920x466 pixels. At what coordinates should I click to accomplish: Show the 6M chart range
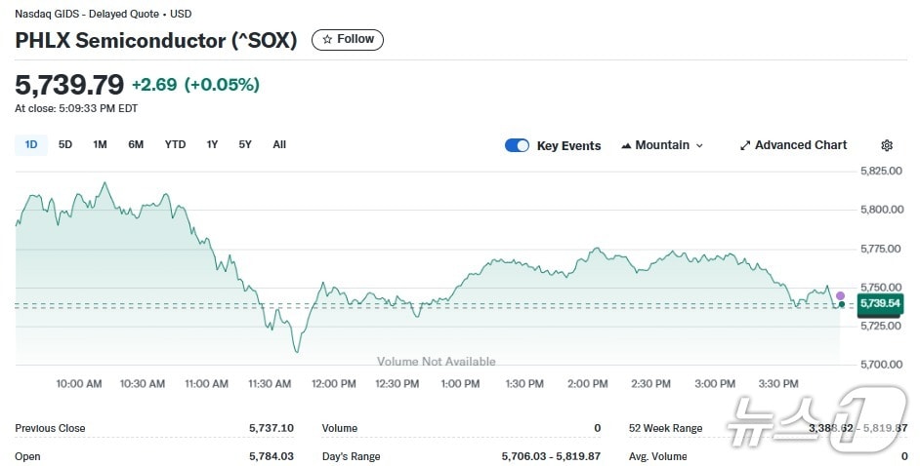[x=136, y=144]
